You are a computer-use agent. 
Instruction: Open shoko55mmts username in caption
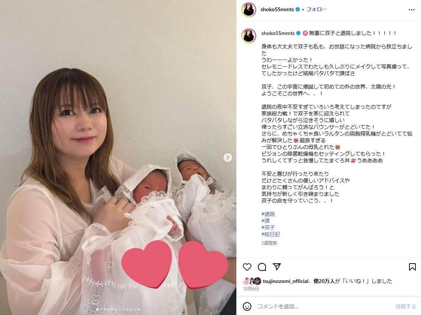[x=278, y=34]
